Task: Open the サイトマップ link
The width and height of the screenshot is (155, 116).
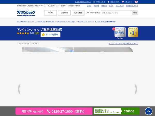Action: [120, 6]
